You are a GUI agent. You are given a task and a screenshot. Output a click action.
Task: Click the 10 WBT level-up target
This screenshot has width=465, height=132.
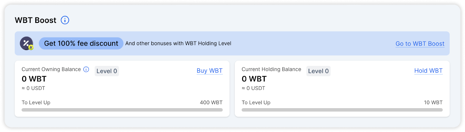[x=433, y=102]
